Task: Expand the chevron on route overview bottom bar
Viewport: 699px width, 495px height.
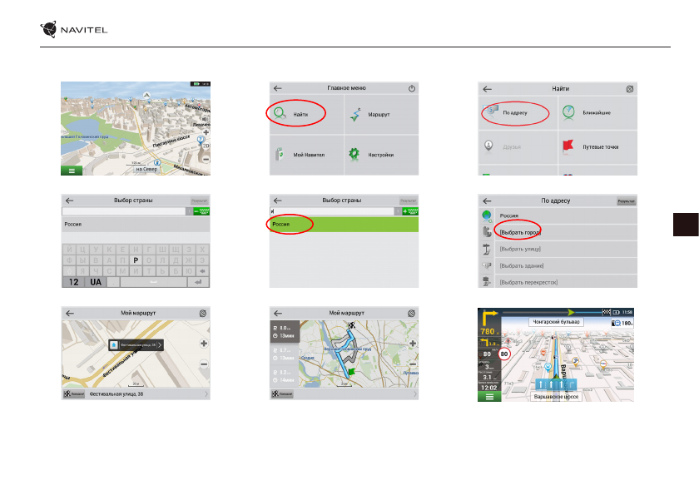Action: 415,394
